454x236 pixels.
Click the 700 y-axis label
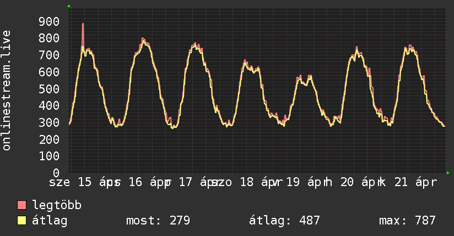49,55
